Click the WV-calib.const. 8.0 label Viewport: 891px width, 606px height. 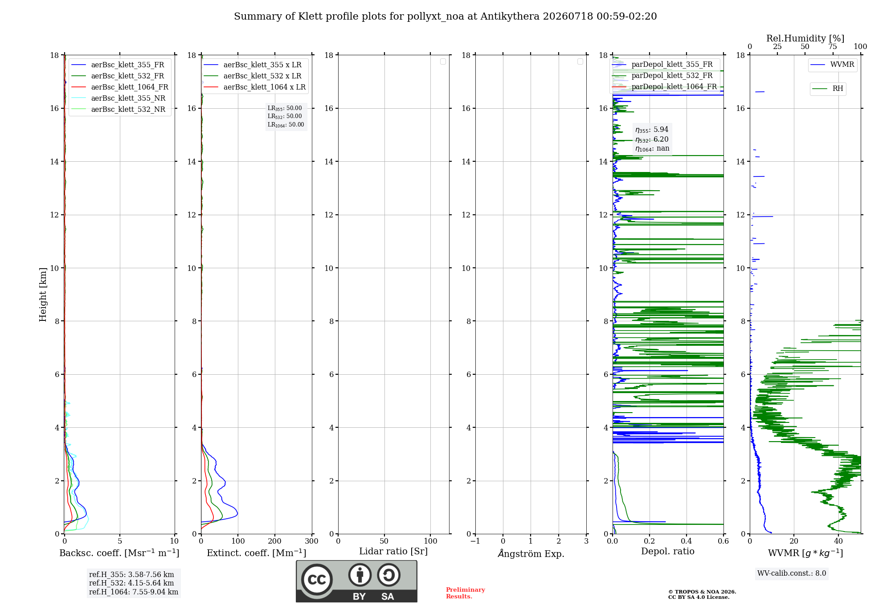point(792,573)
